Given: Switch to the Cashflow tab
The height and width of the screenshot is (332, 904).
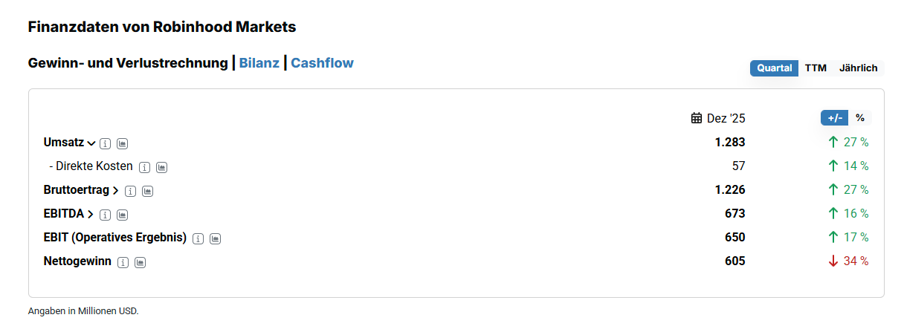Looking at the screenshot, I should coord(322,63).
